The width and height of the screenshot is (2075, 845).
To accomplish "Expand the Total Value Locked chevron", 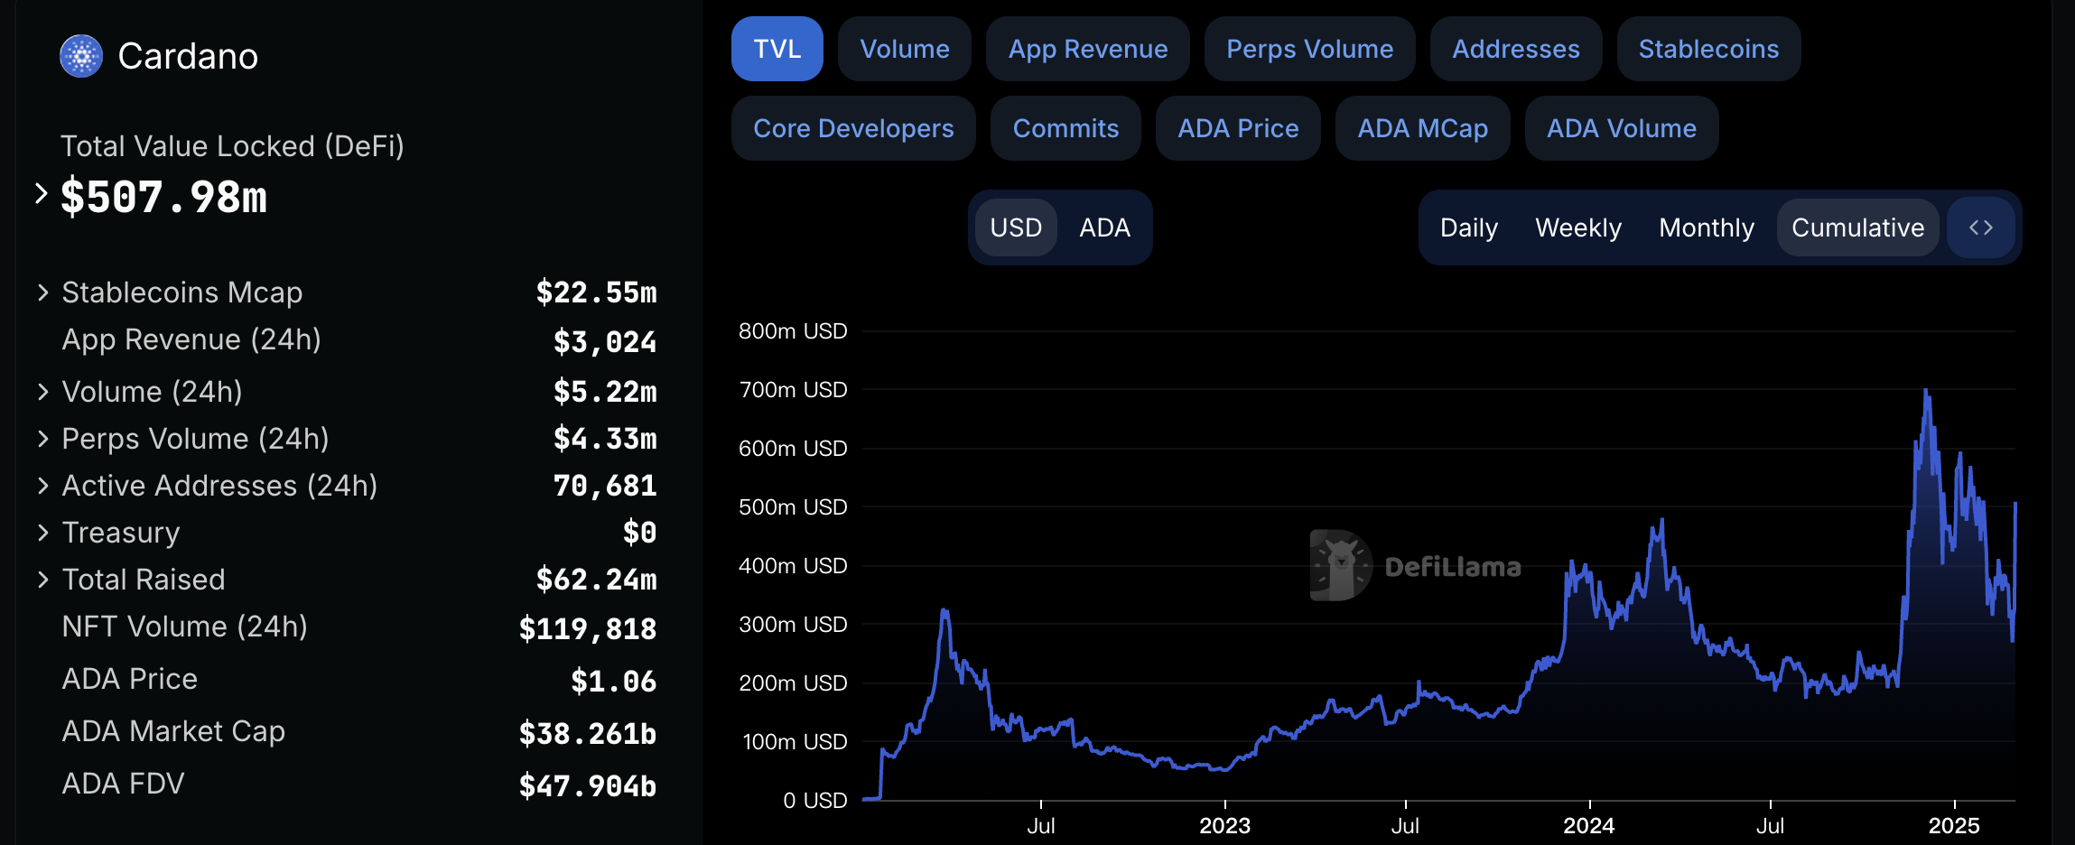I will click(x=41, y=193).
